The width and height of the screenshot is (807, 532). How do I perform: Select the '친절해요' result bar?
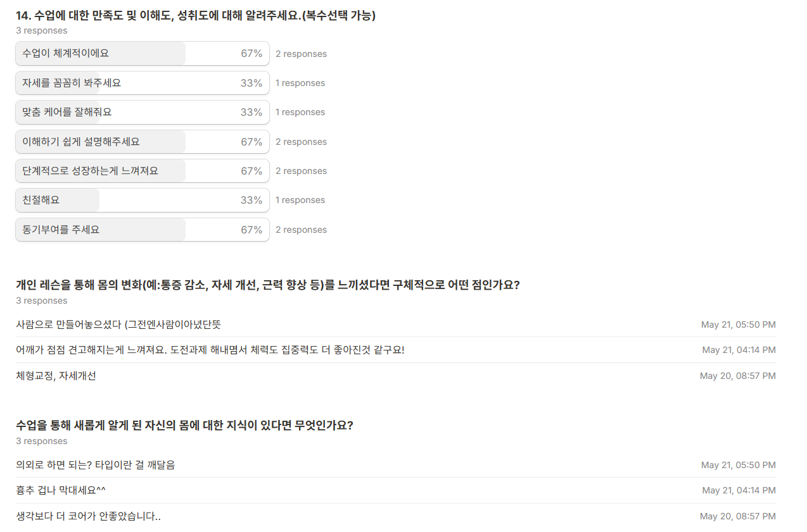(142, 200)
